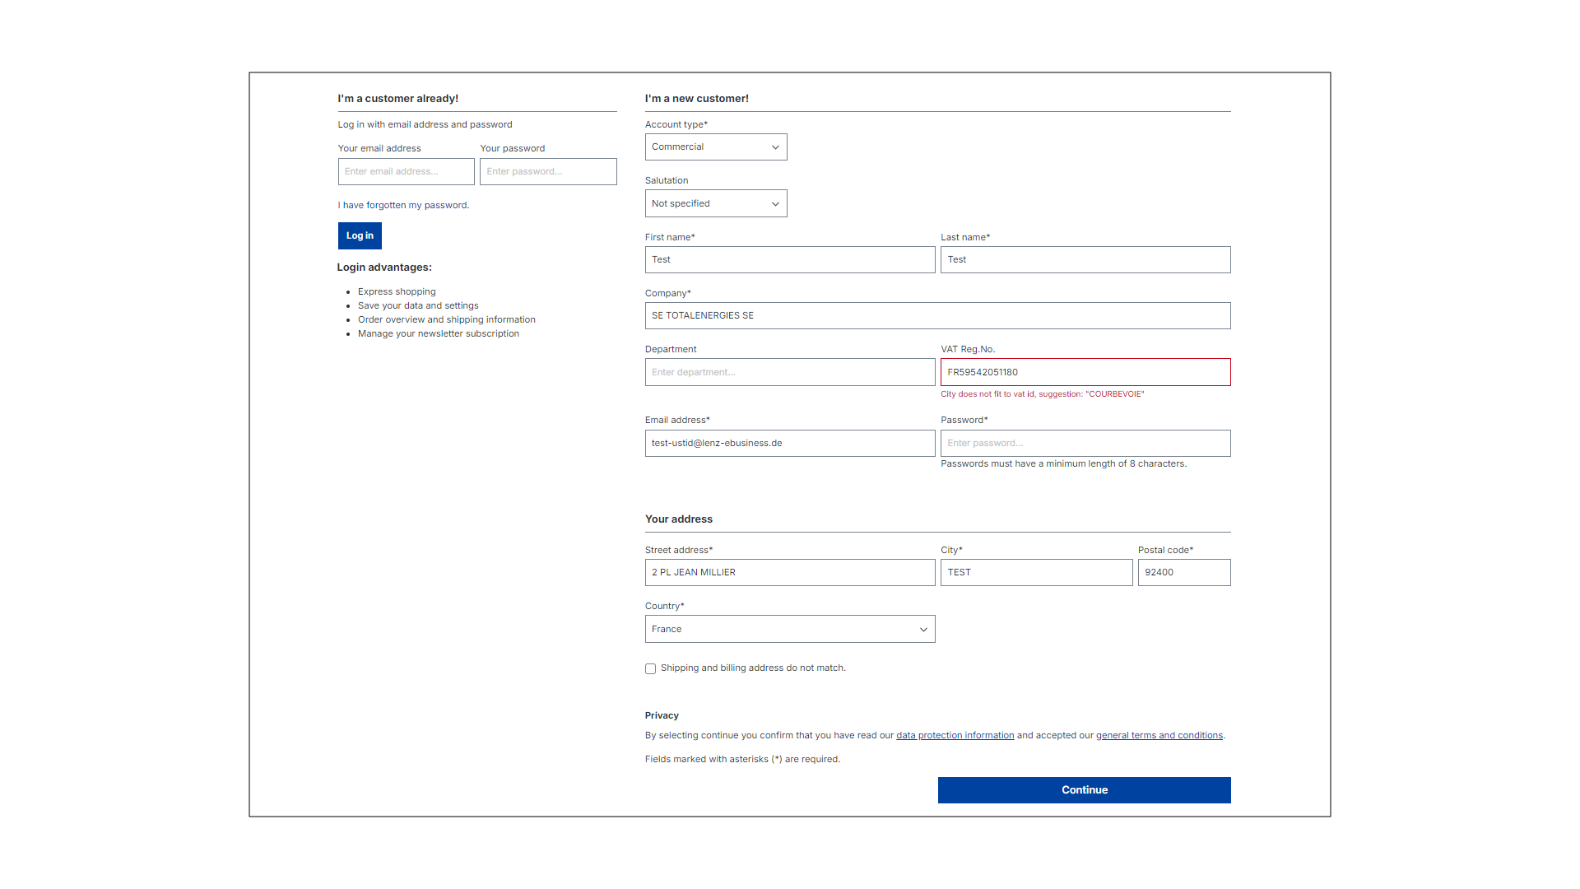The width and height of the screenshot is (1580, 889).
Task: Open general terms and conditions link
Action: coord(1159,736)
